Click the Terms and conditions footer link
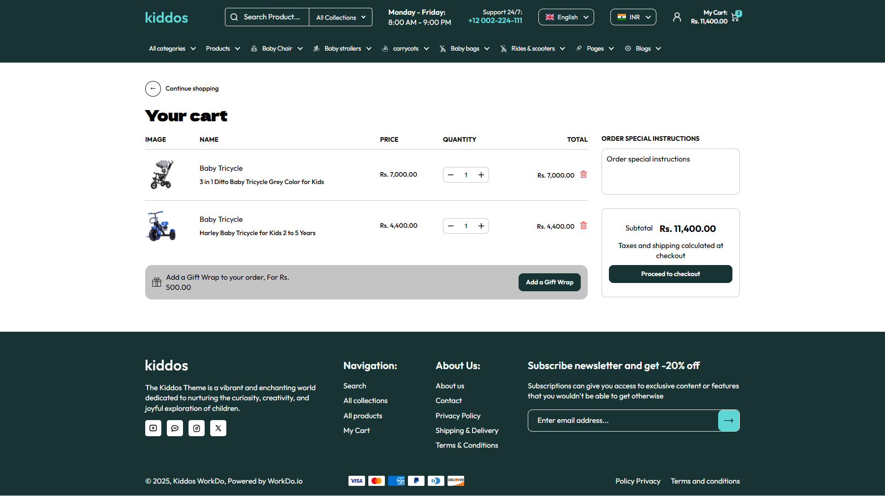The image size is (885, 496). pyautogui.click(x=705, y=481)
